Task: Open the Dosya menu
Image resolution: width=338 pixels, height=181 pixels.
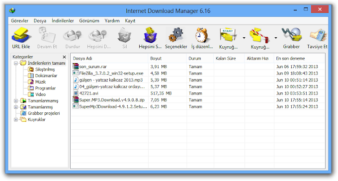Action: (40, 21)
